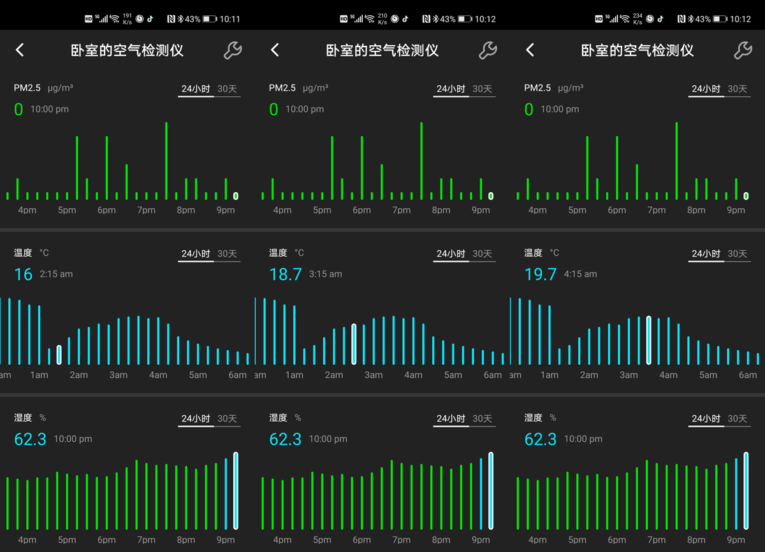Image resolution: width=765 pixels, height=552 pixels.
Task: Tap battery icon beside time 10:11
Action: coord(210,19)
